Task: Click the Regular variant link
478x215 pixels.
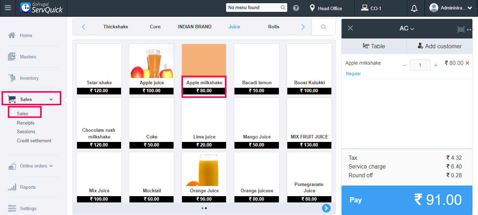Action: 353,74
